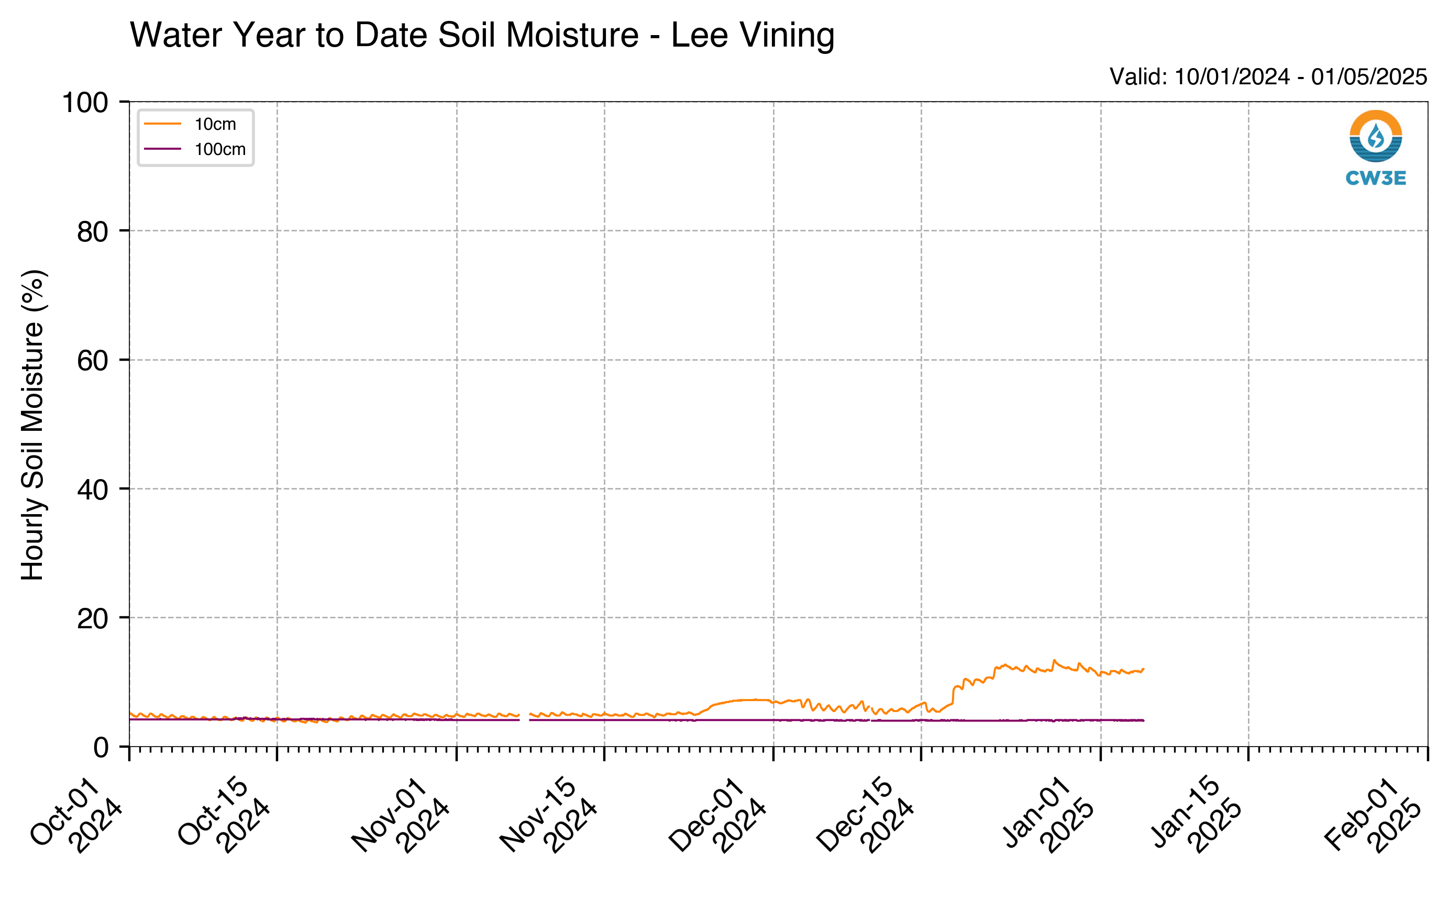Click the CW3E logo text

(x=1376, y=178)
